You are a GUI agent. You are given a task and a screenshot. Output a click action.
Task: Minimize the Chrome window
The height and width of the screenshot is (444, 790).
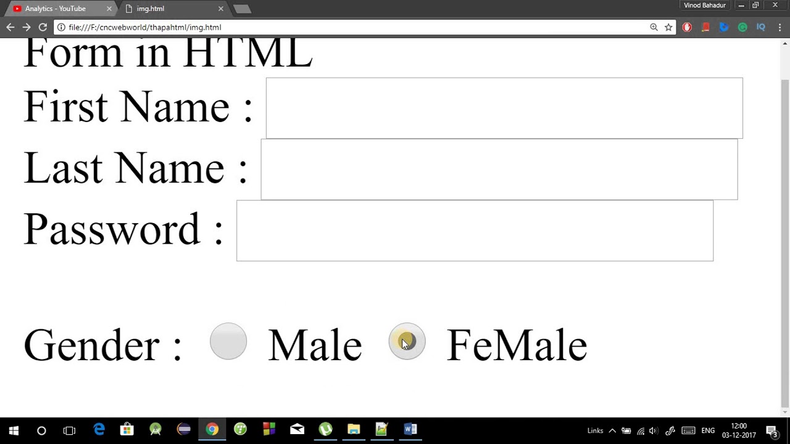(x=741, y=5)
